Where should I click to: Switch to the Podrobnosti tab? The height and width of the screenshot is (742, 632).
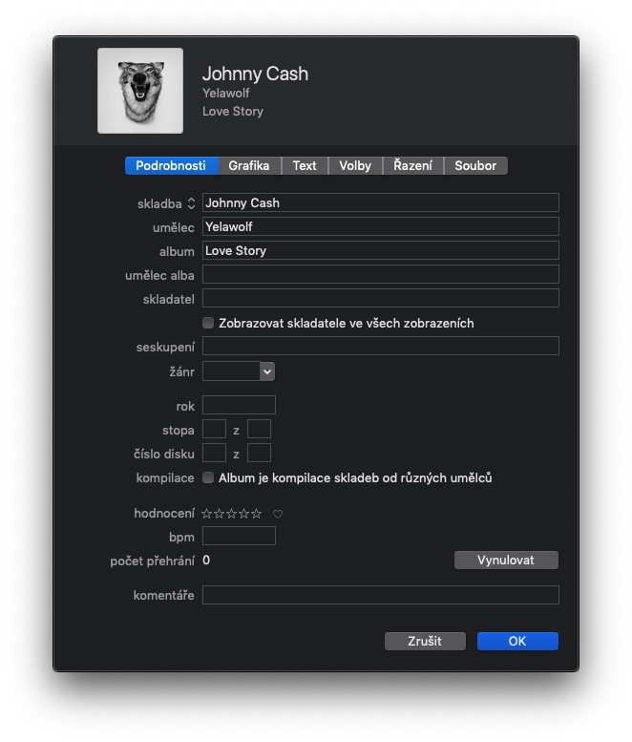click(171, 165)
